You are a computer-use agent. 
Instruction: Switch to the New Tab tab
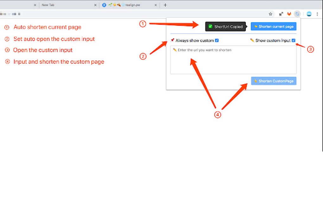click(63, 5)
